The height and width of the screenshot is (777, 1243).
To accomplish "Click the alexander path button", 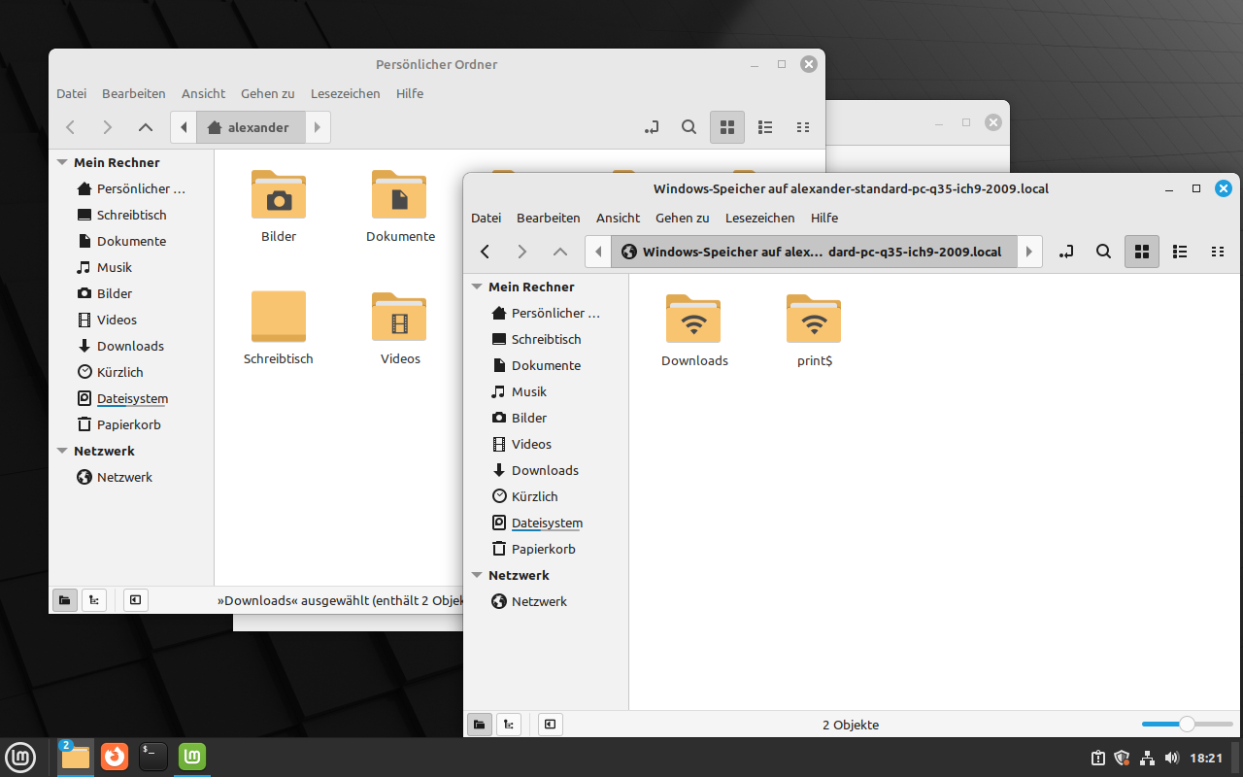I will 251,127.
